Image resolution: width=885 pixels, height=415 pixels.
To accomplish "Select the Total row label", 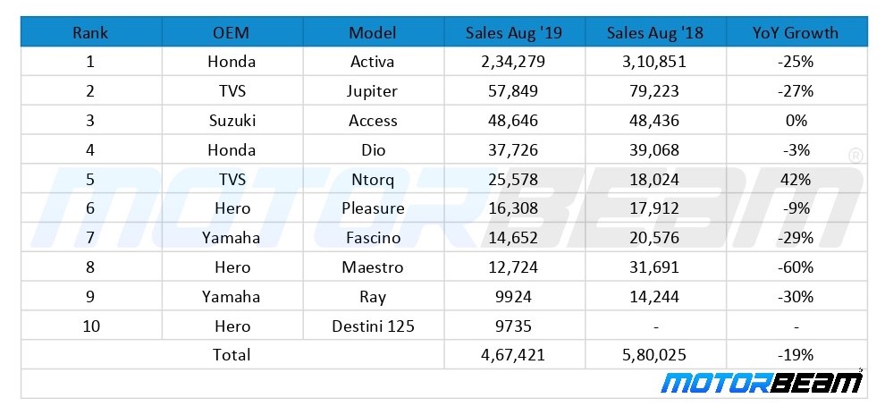I will point(232,355).
